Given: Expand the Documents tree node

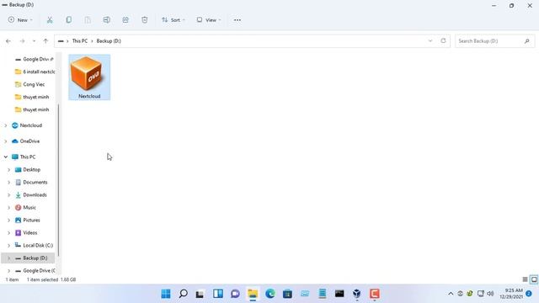Looking at the screenshot, I should tap(9, 183).
